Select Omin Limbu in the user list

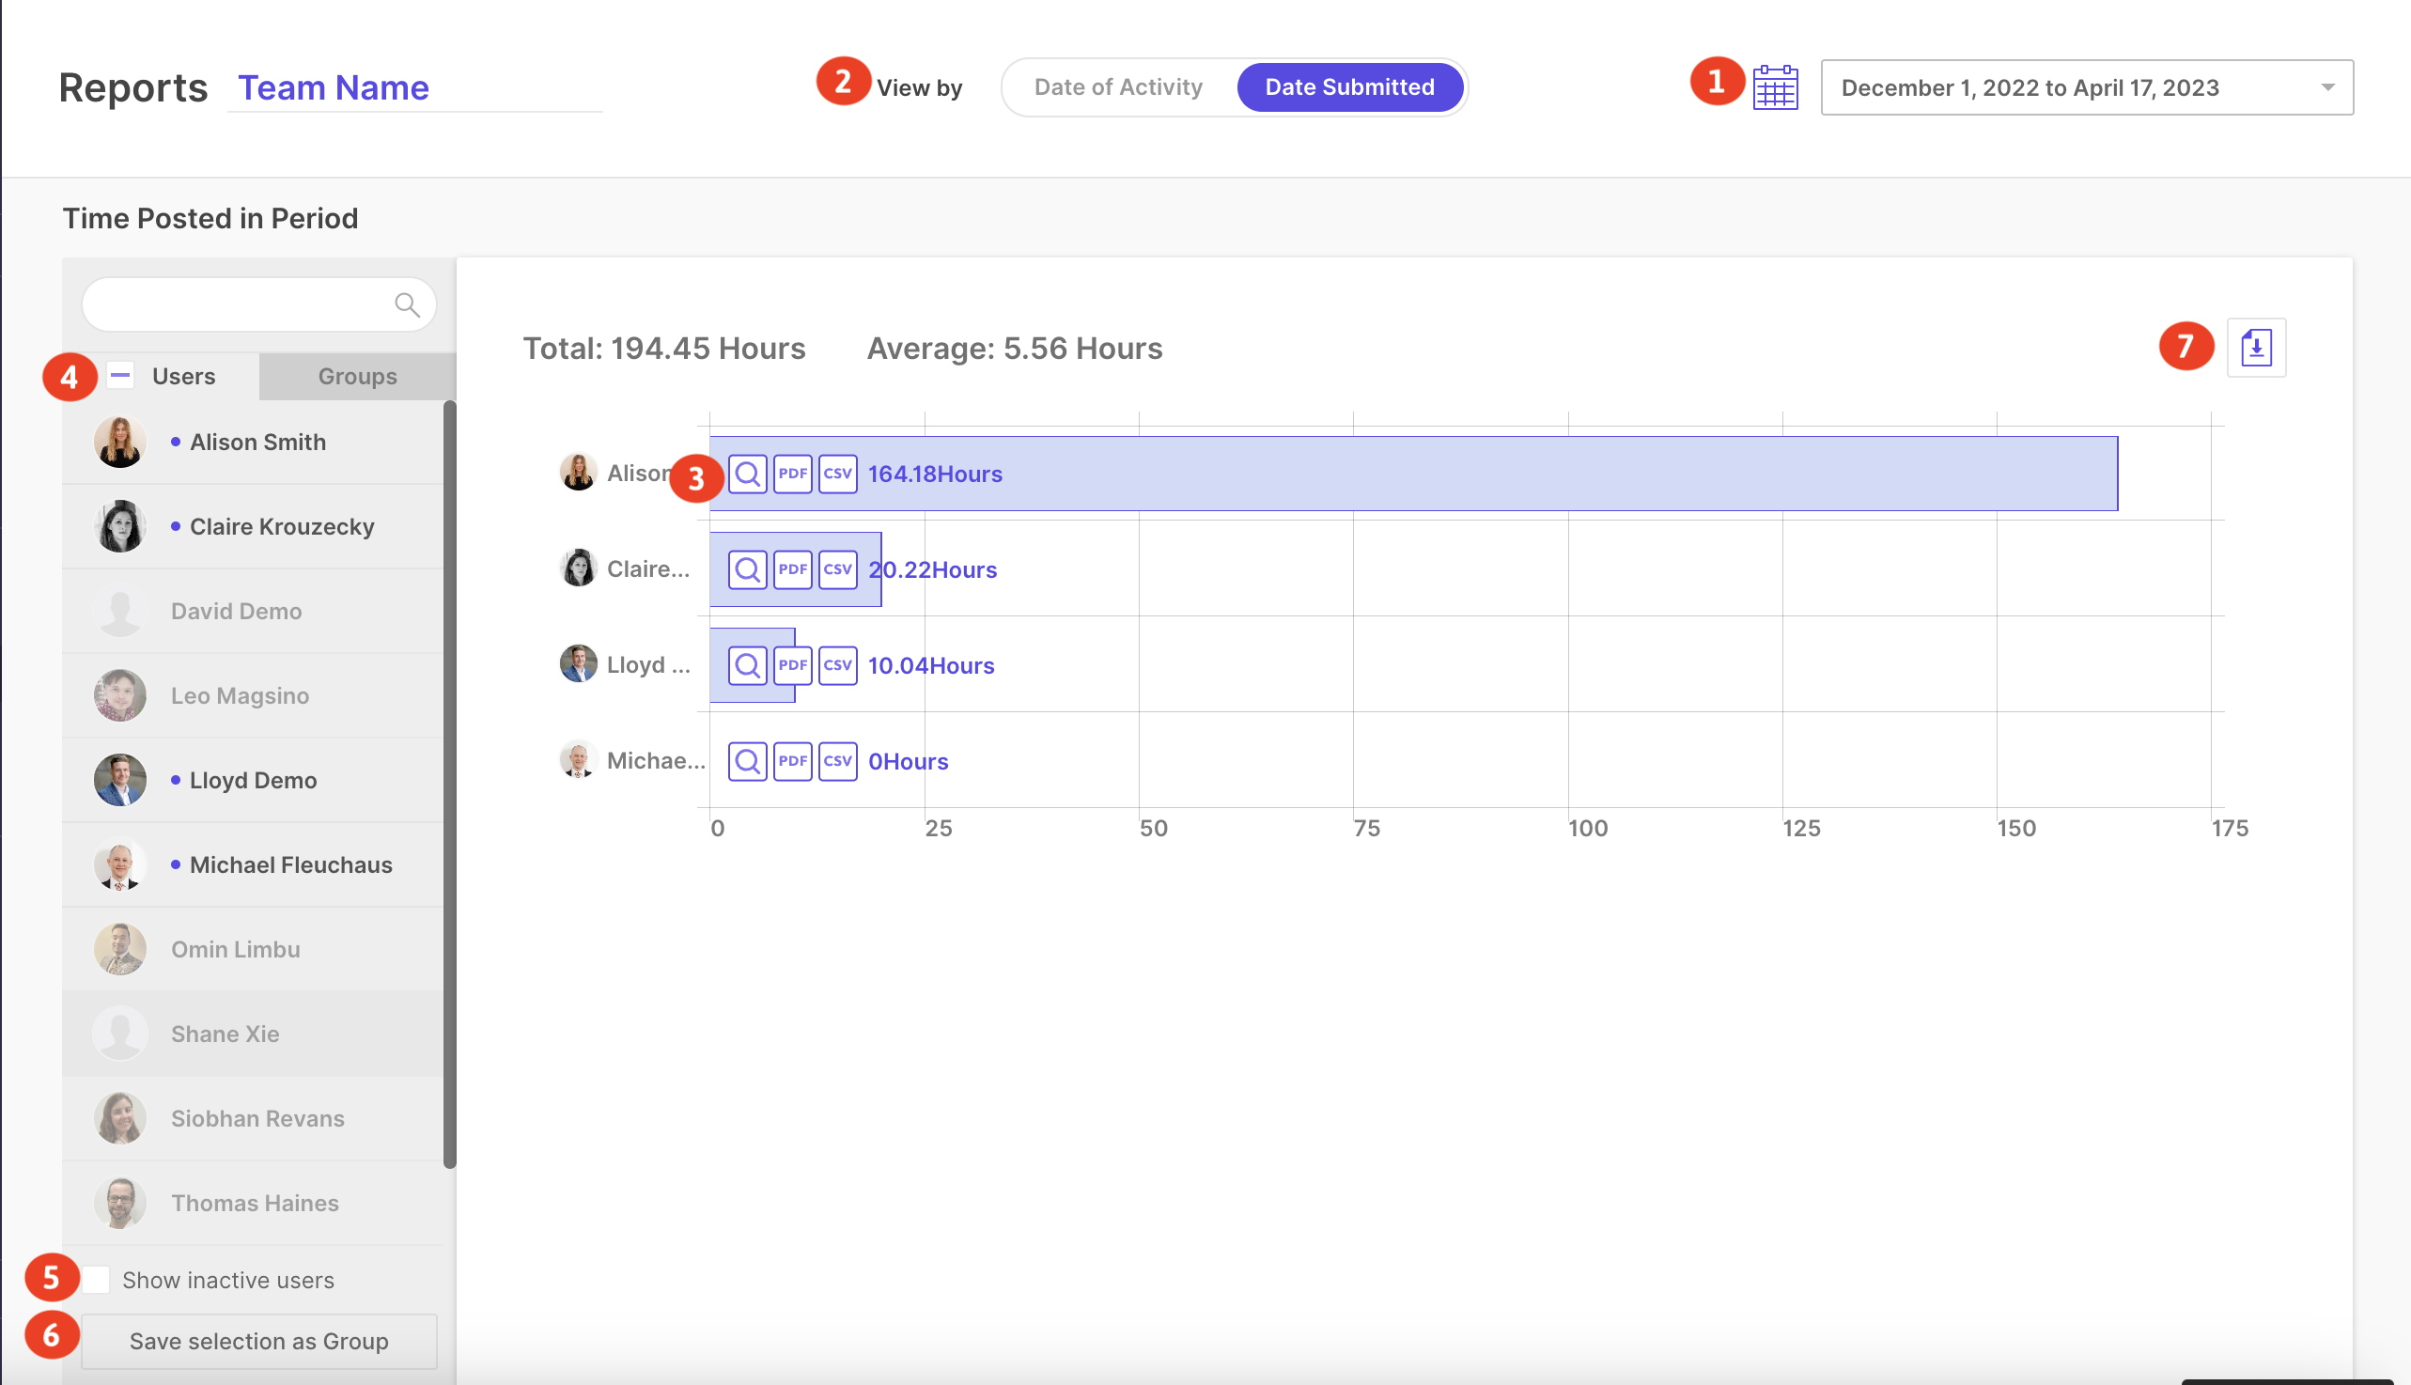coord(253,950)
